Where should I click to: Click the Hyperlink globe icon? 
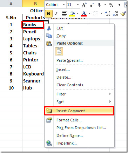click(49, 143)
